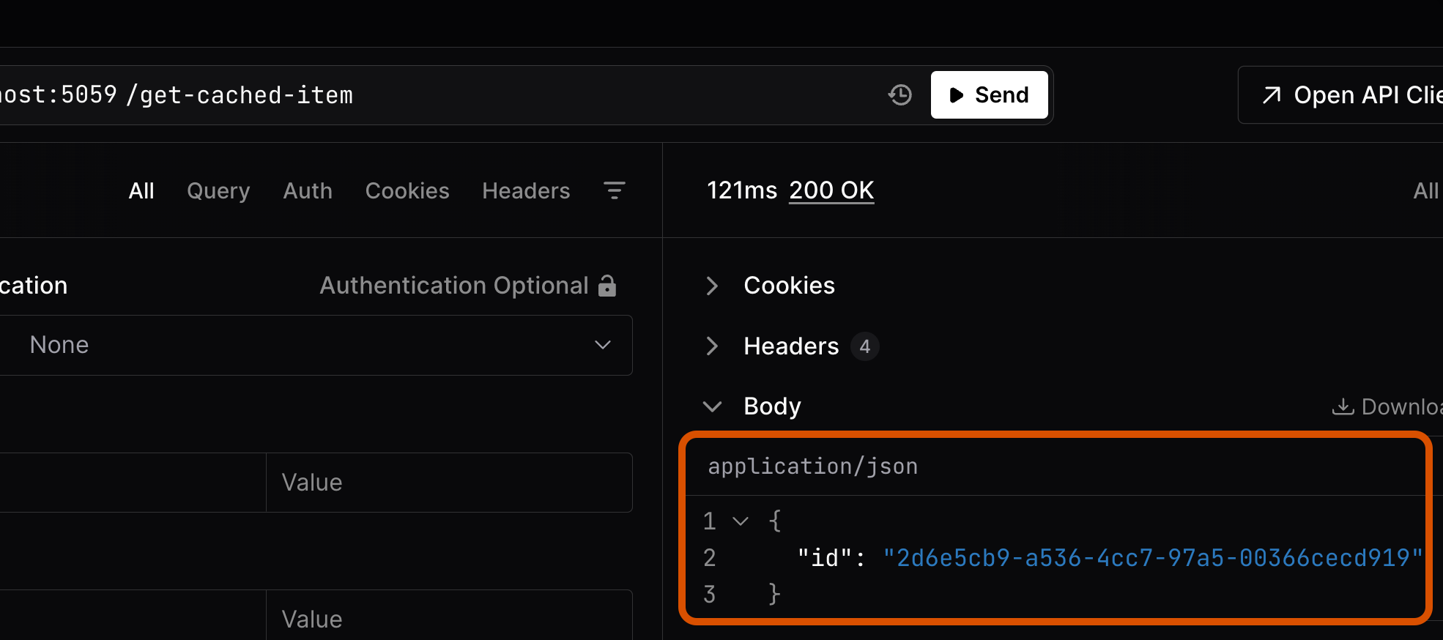1443x640 pixels.
Task: Click the Authentication Optional lock icon
Action: (607, 286)
